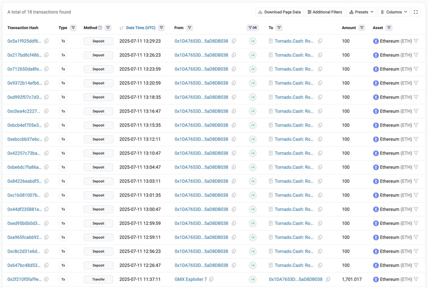Click the Deposit method badge at 13:29:23
Viewport: 428px width, 288px height.
click(x=98, y=41)
